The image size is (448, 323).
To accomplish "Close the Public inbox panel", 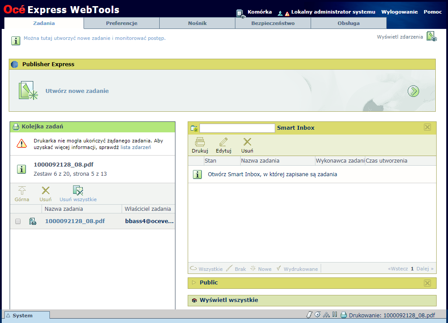I will pyautogui.click(x=427, y=283).
